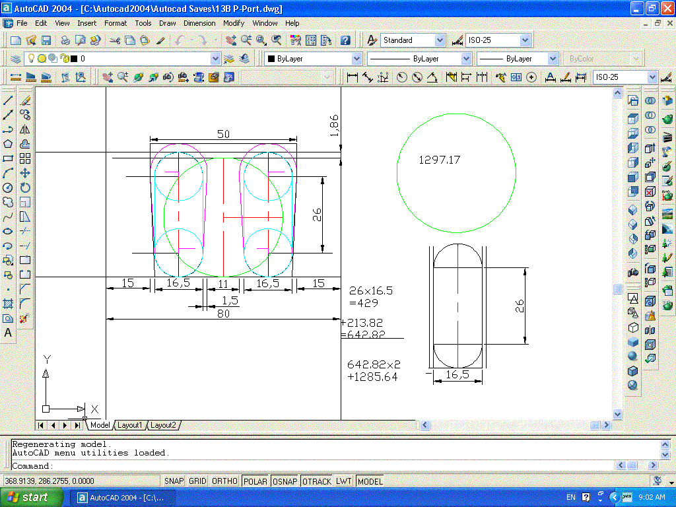Toggle ORTHO mode on
Screen dimensions: 676x507
(224, 481)
